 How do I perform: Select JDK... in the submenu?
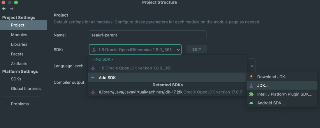click(282, 86)
